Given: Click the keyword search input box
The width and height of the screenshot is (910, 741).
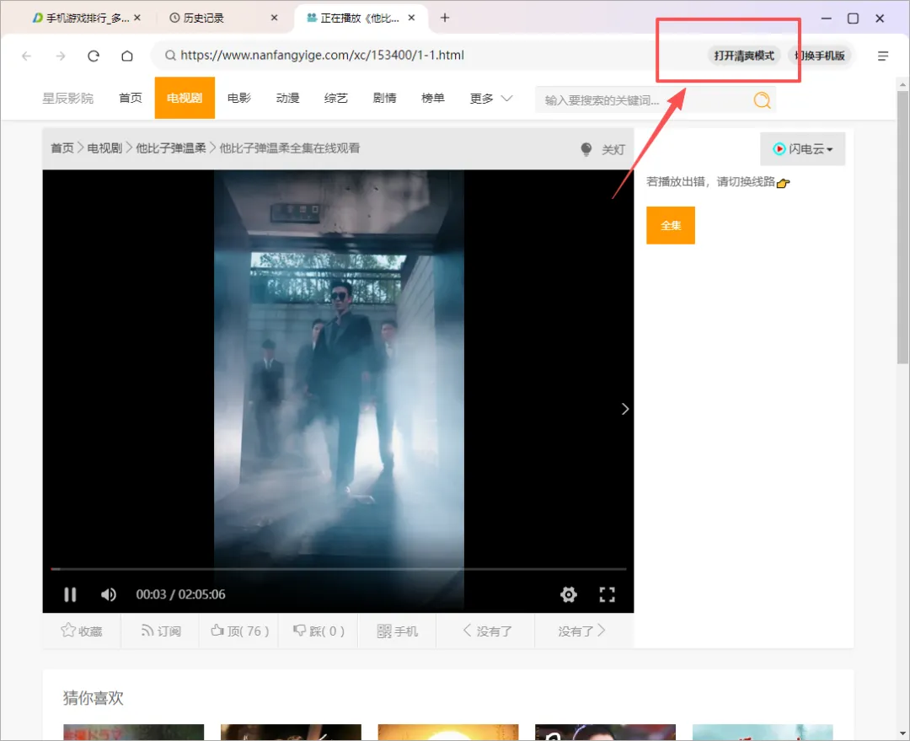Looking at the screenshot, I should pyautogui.click(x=645, y=100).
